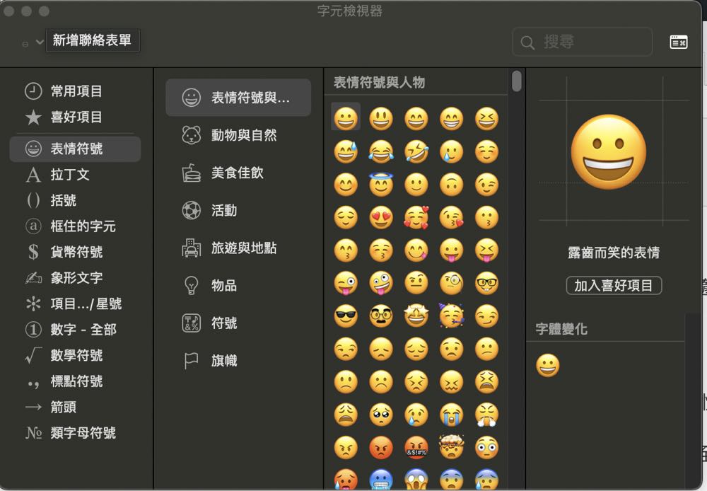Open 喜好項目 favorites list
Screen dimensions: 707x491
[75, 117]
